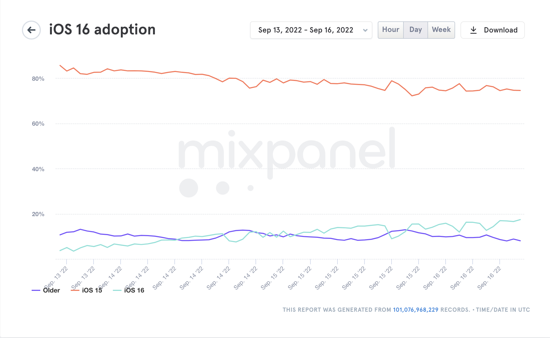Click the 60% y-axis label
Screen dimensions: 550x338
38,124
